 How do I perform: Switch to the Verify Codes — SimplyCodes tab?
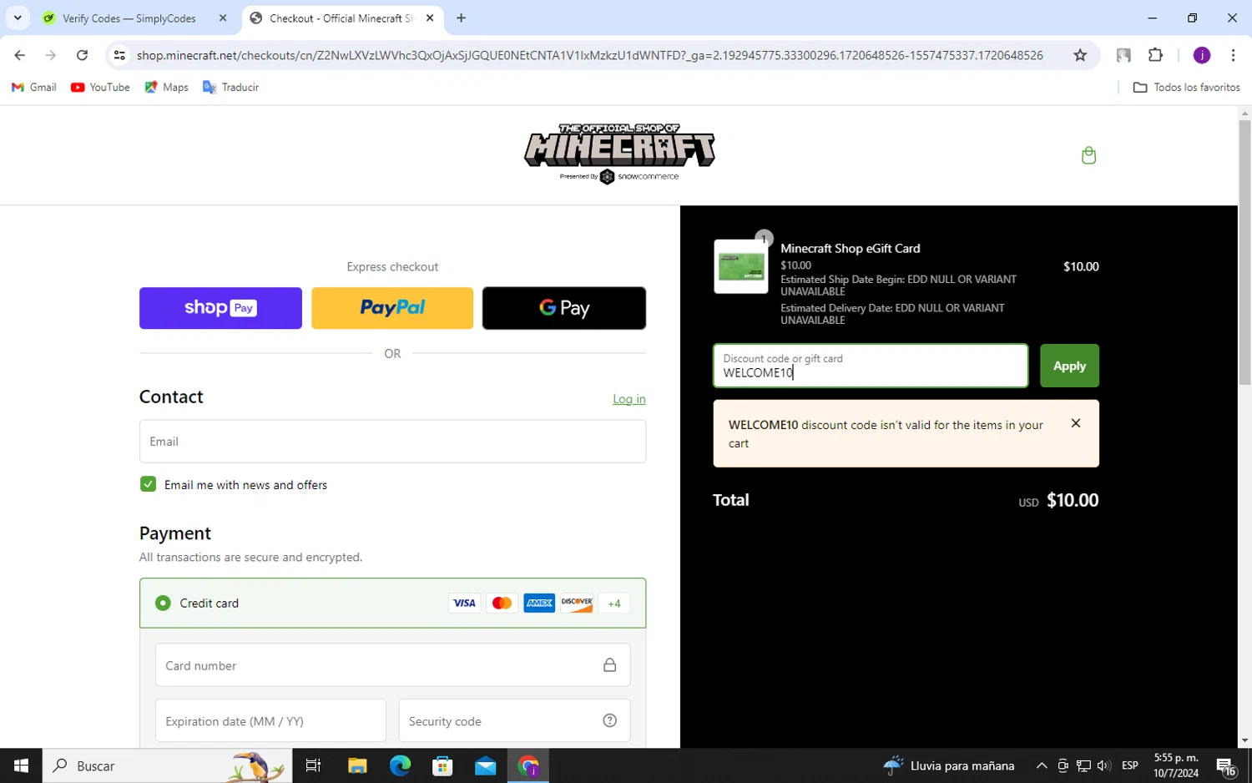[x=129, y=18]
